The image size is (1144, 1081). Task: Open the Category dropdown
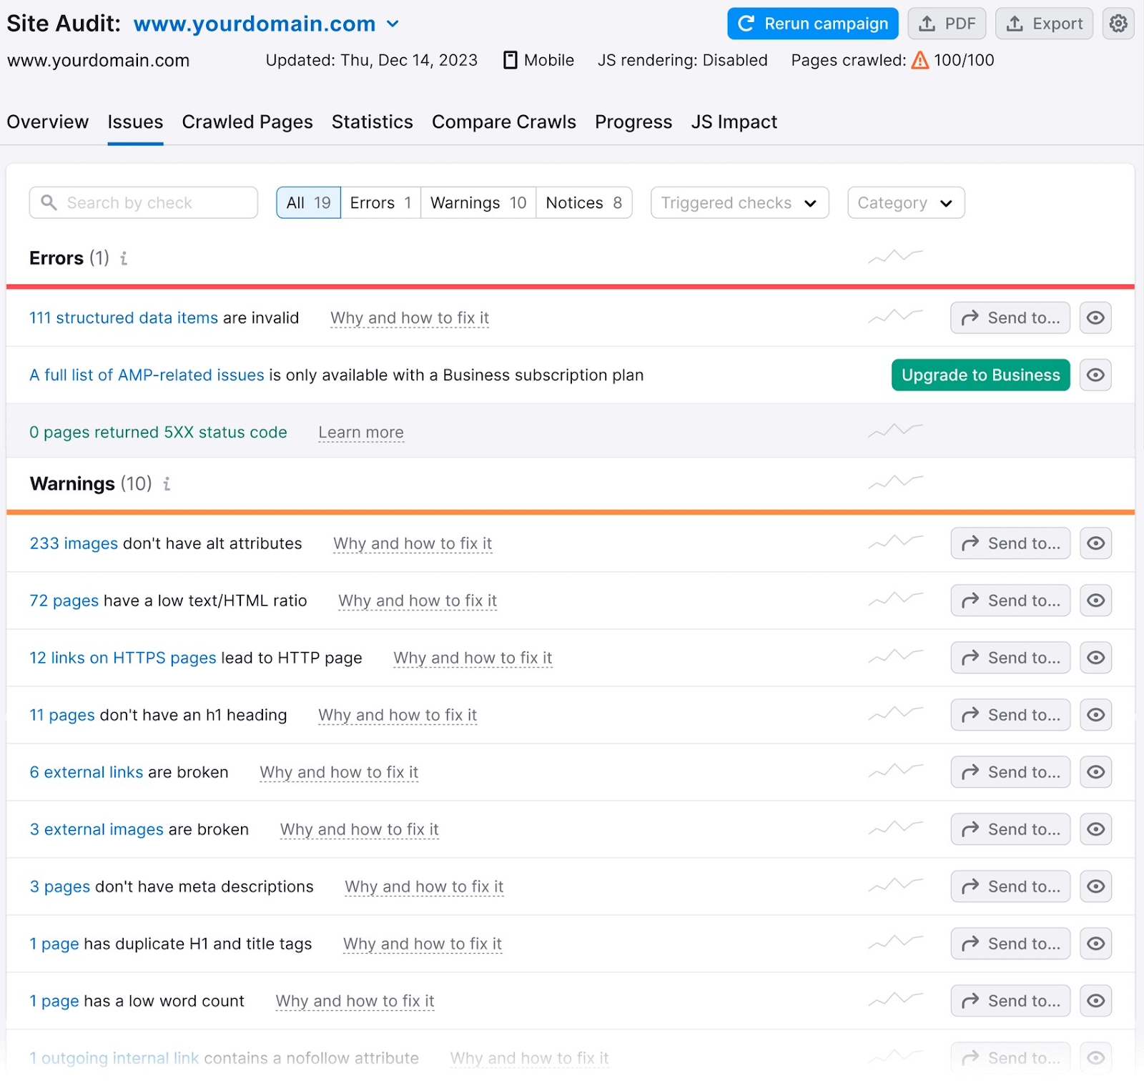point(905,202)
